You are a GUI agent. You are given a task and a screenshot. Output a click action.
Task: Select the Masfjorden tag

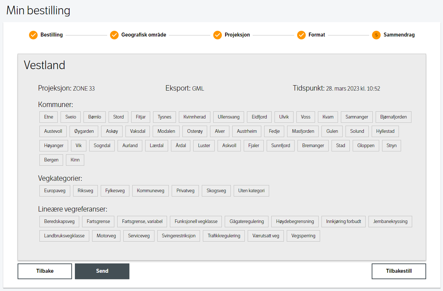pyautogui.click(x=303, y=131)
